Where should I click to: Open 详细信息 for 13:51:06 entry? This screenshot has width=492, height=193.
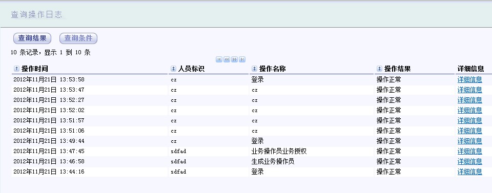pos(470,131)
